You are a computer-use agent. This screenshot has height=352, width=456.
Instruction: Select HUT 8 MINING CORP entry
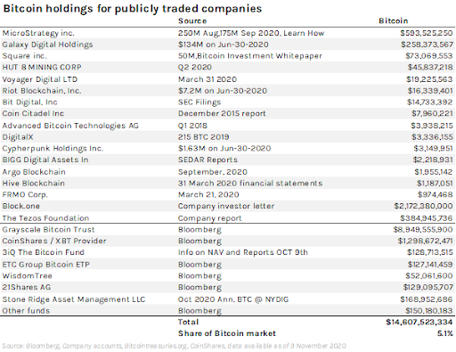(42, 67)
